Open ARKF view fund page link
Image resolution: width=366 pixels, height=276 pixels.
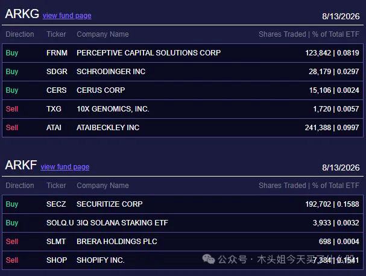point(65,167)
